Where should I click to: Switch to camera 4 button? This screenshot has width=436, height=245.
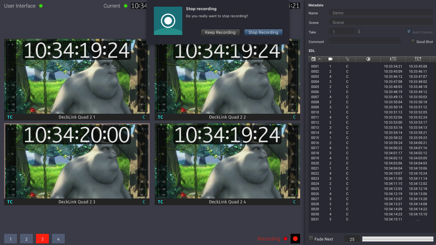tap(58, 239)
